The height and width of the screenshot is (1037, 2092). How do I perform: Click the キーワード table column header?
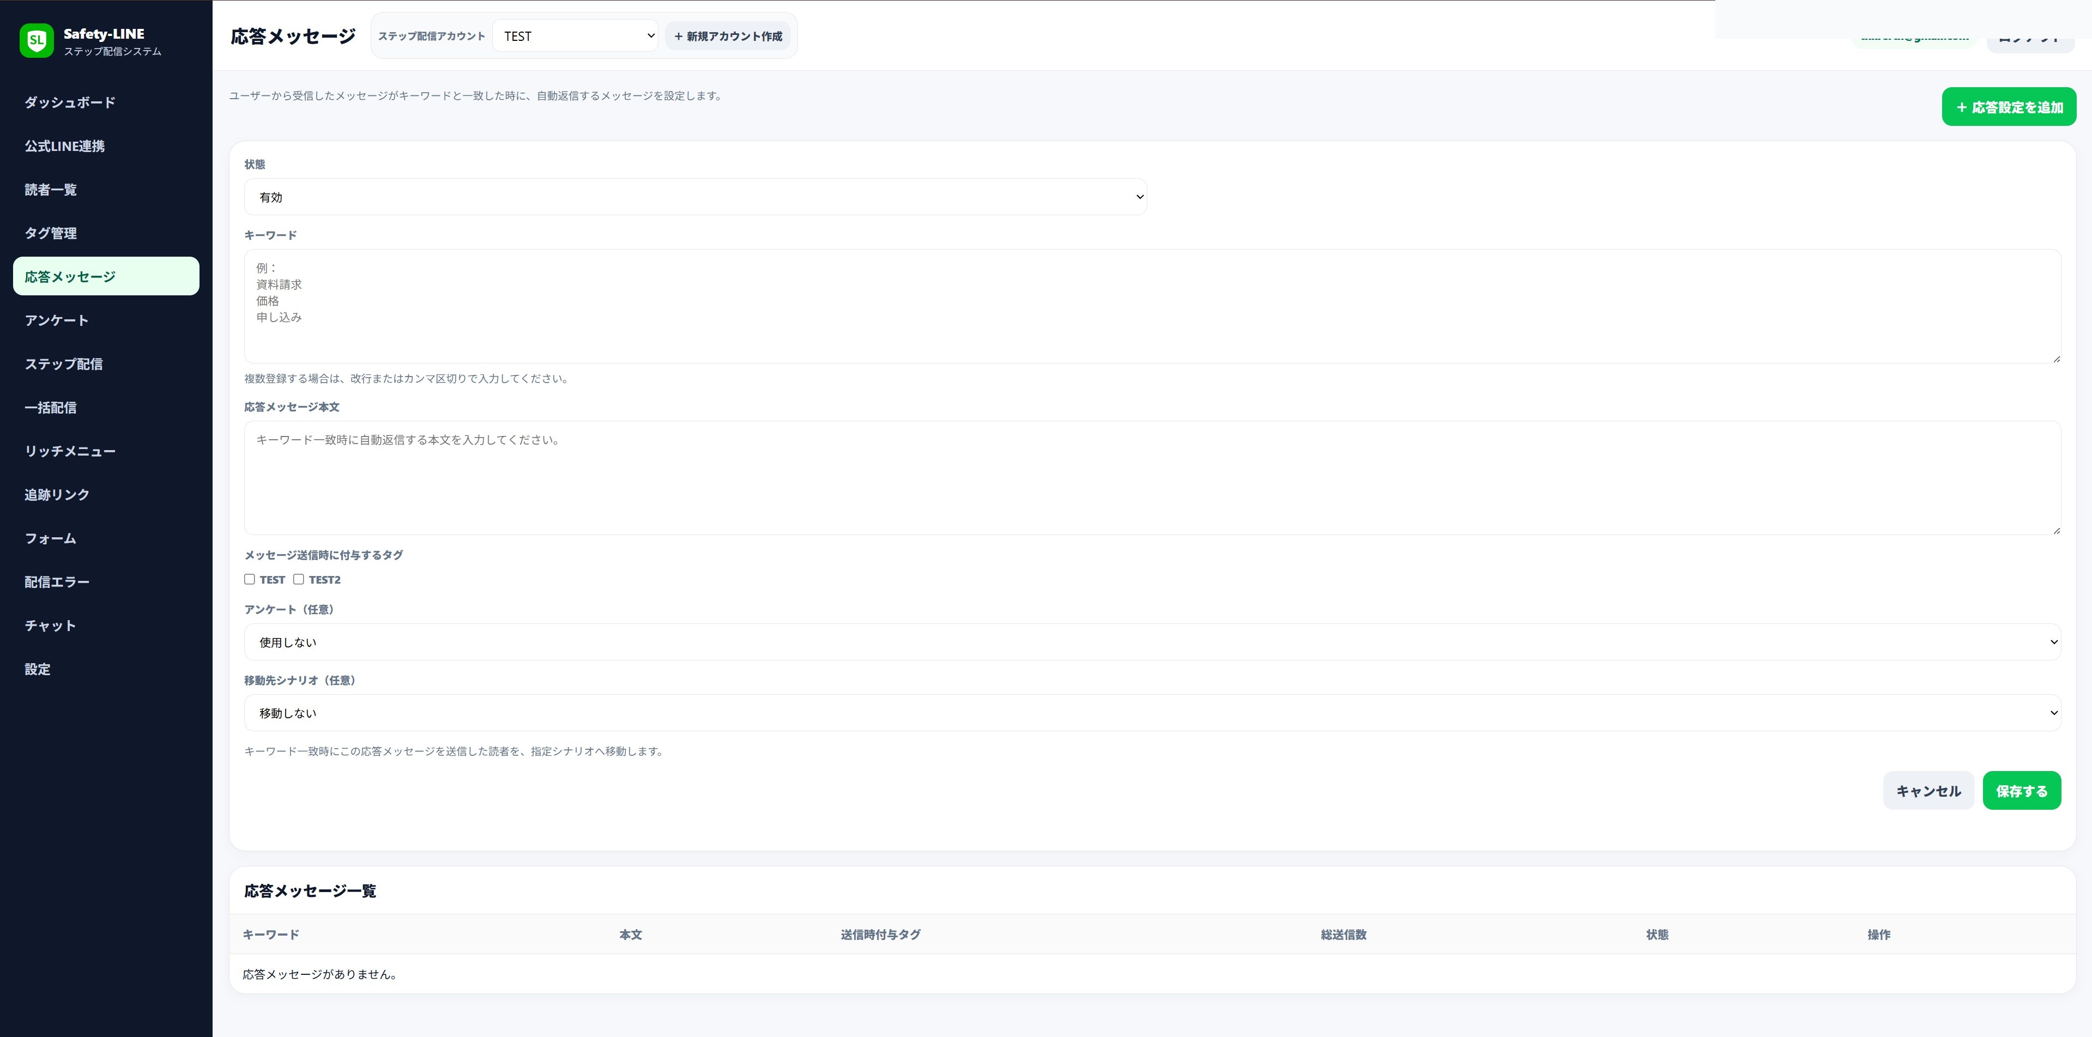coord(271,935)
